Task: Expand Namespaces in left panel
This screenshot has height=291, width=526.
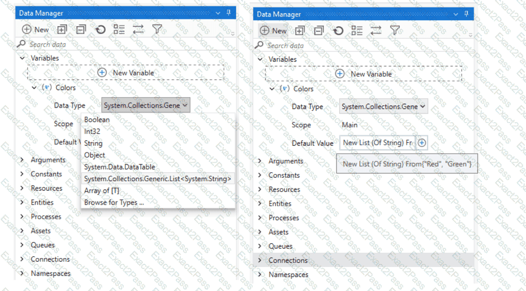Action: (x=22, y=273)
